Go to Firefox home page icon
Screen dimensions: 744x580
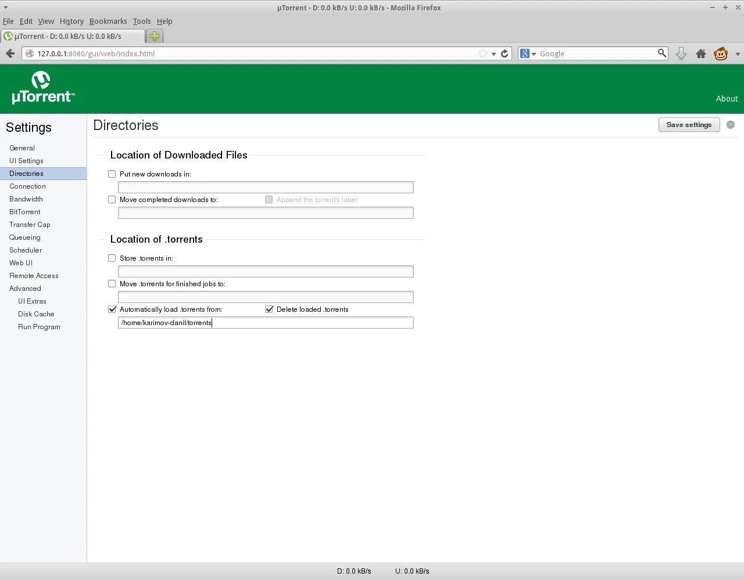tap(701, 53)
